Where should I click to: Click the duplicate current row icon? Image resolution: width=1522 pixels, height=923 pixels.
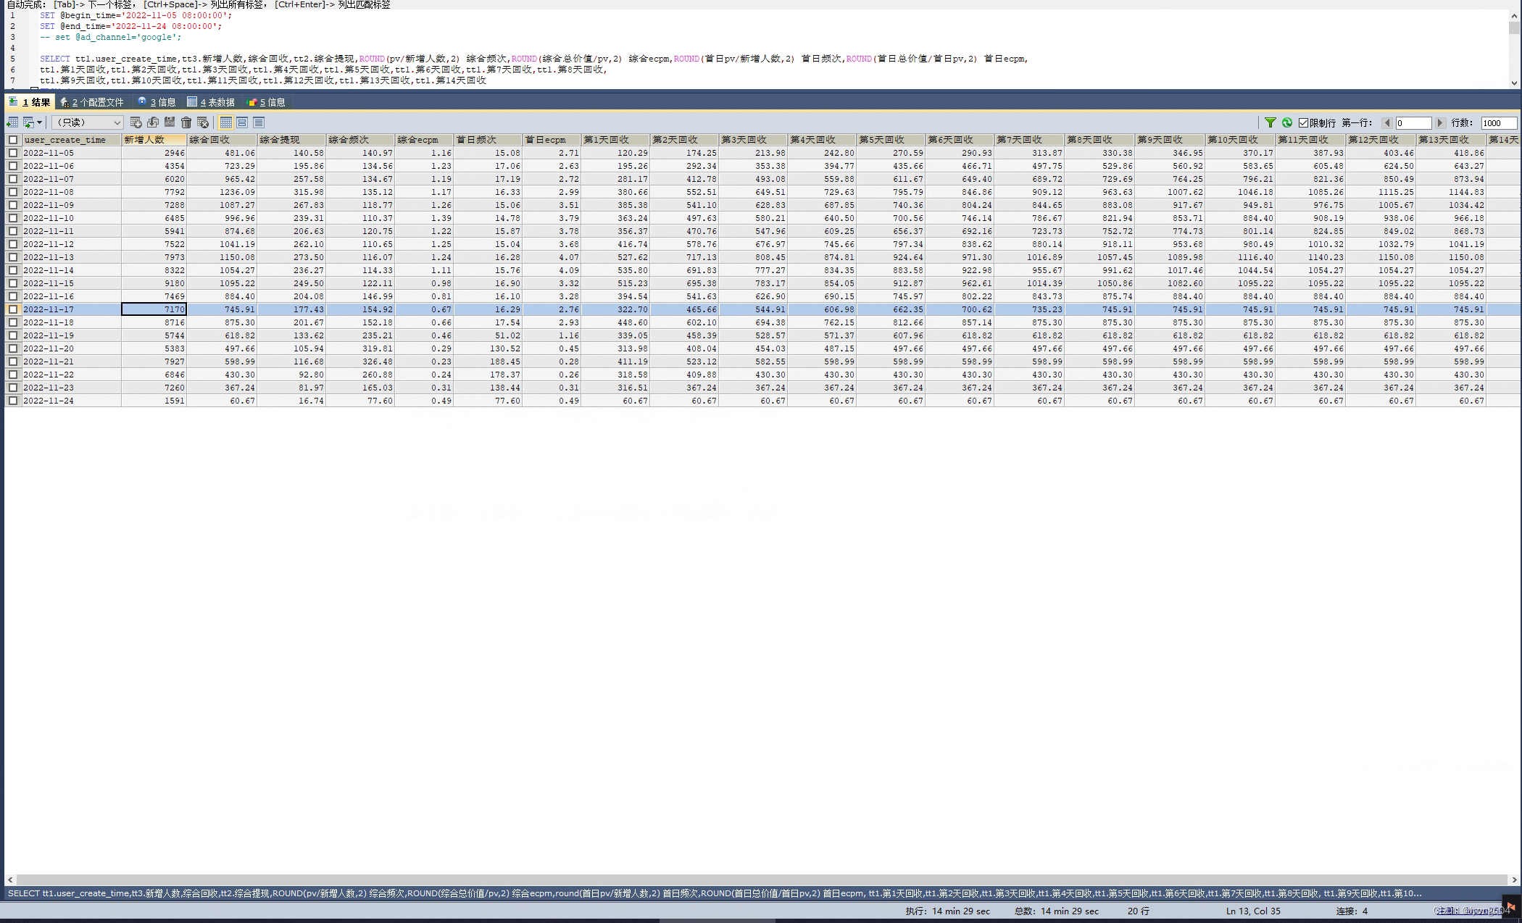153,122
